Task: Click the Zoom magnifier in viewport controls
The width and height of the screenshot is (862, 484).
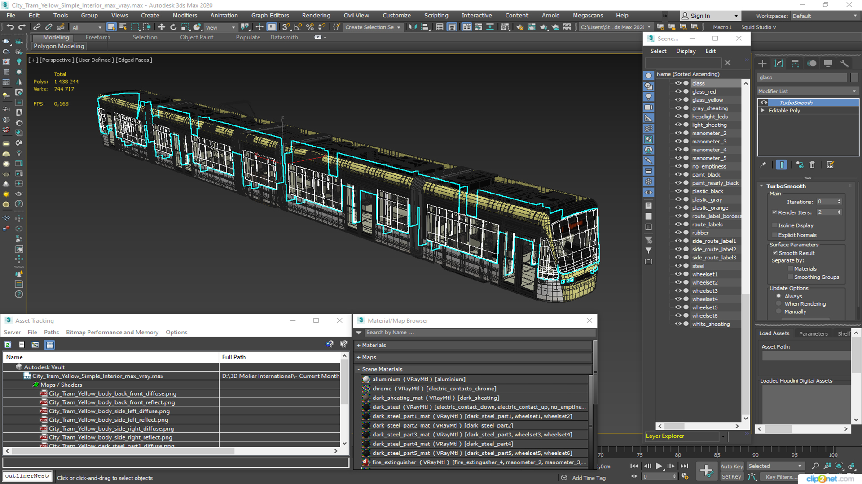Action: [815, 466]
